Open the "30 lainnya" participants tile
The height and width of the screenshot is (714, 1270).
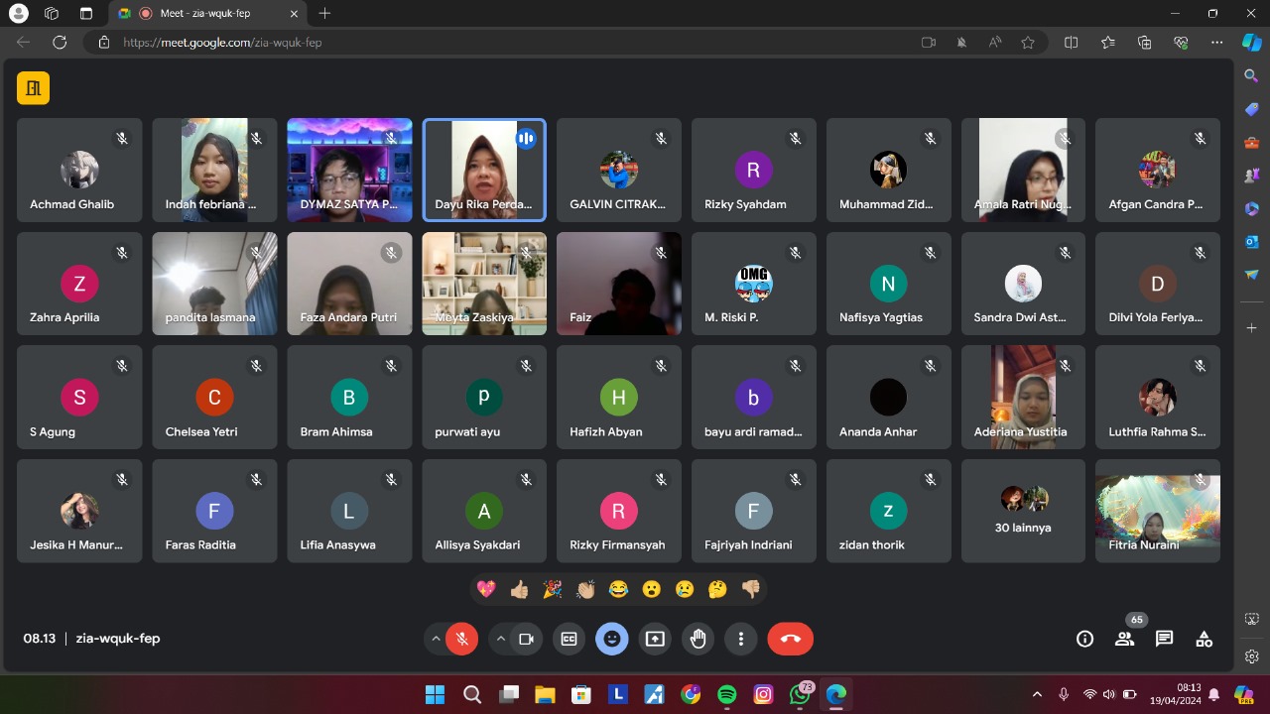1023,511
